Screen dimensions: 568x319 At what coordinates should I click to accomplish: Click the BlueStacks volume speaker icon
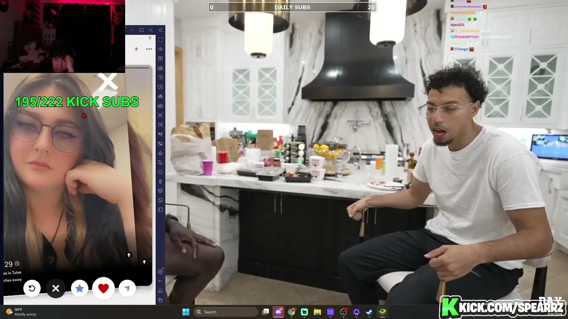160,49
